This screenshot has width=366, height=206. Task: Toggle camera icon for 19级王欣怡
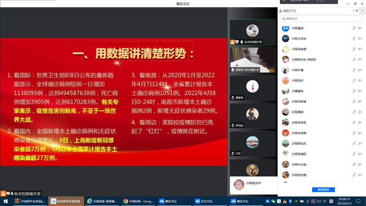tap(360, 39)
